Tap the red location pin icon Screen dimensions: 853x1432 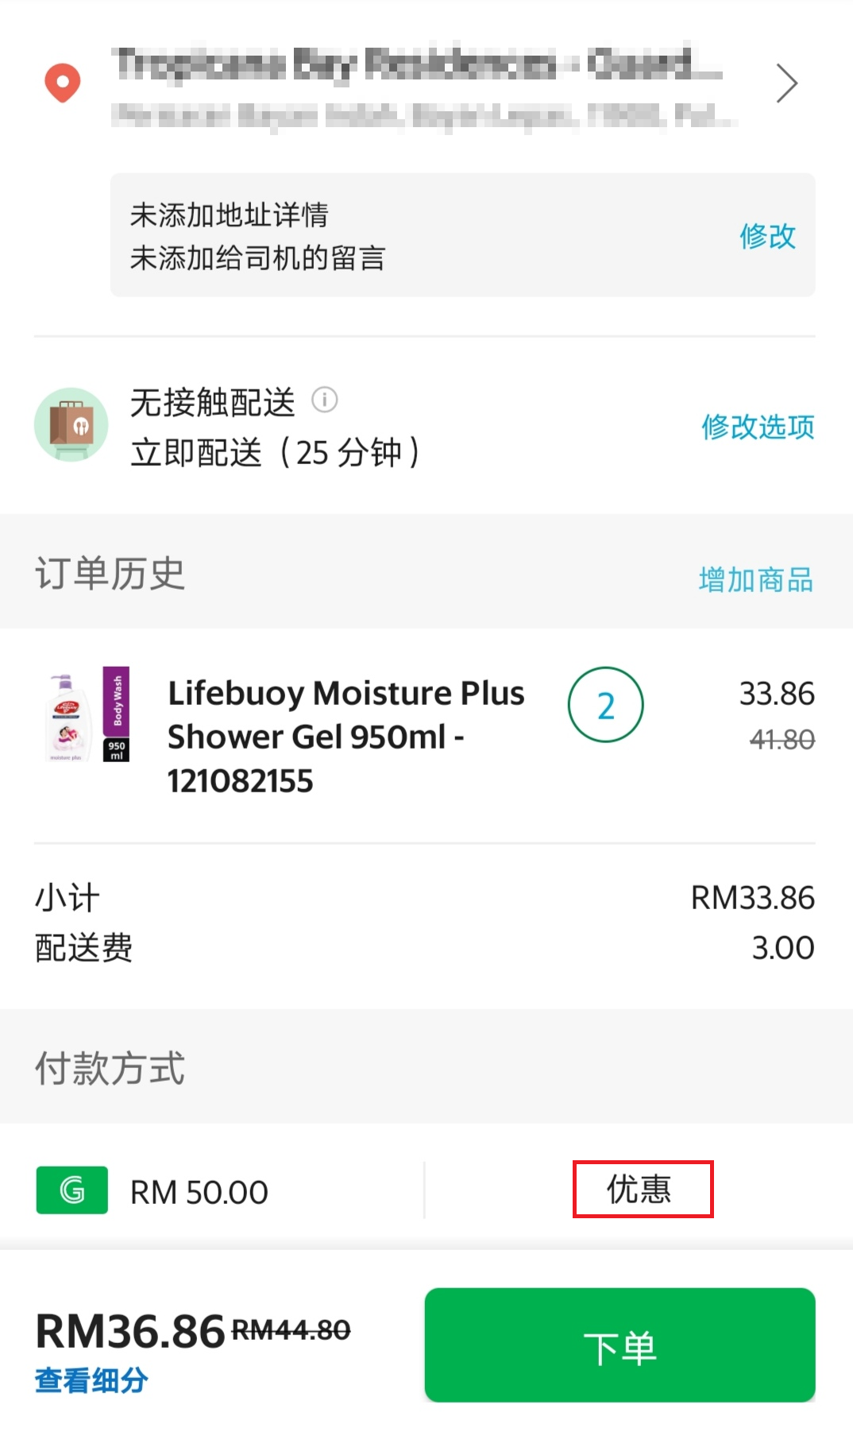[x=63, y=83]
